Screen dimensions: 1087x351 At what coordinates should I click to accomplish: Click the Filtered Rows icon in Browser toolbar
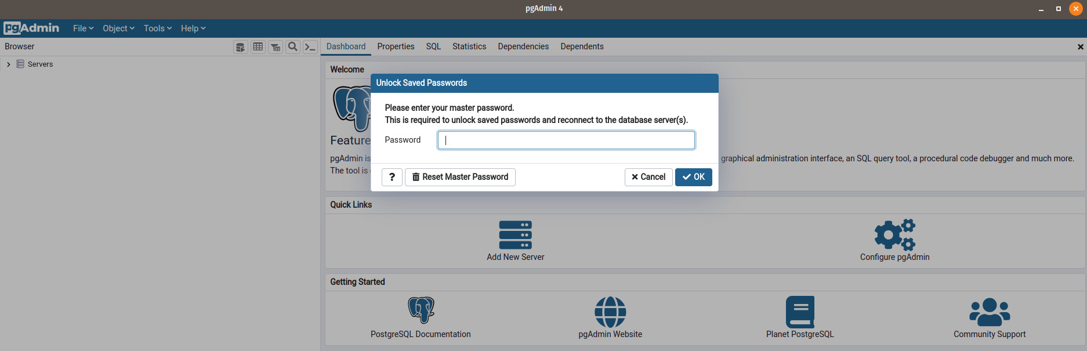point(276,47)
